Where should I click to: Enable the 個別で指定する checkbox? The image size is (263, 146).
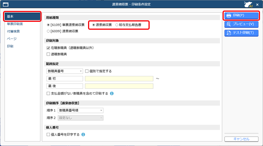87,71
